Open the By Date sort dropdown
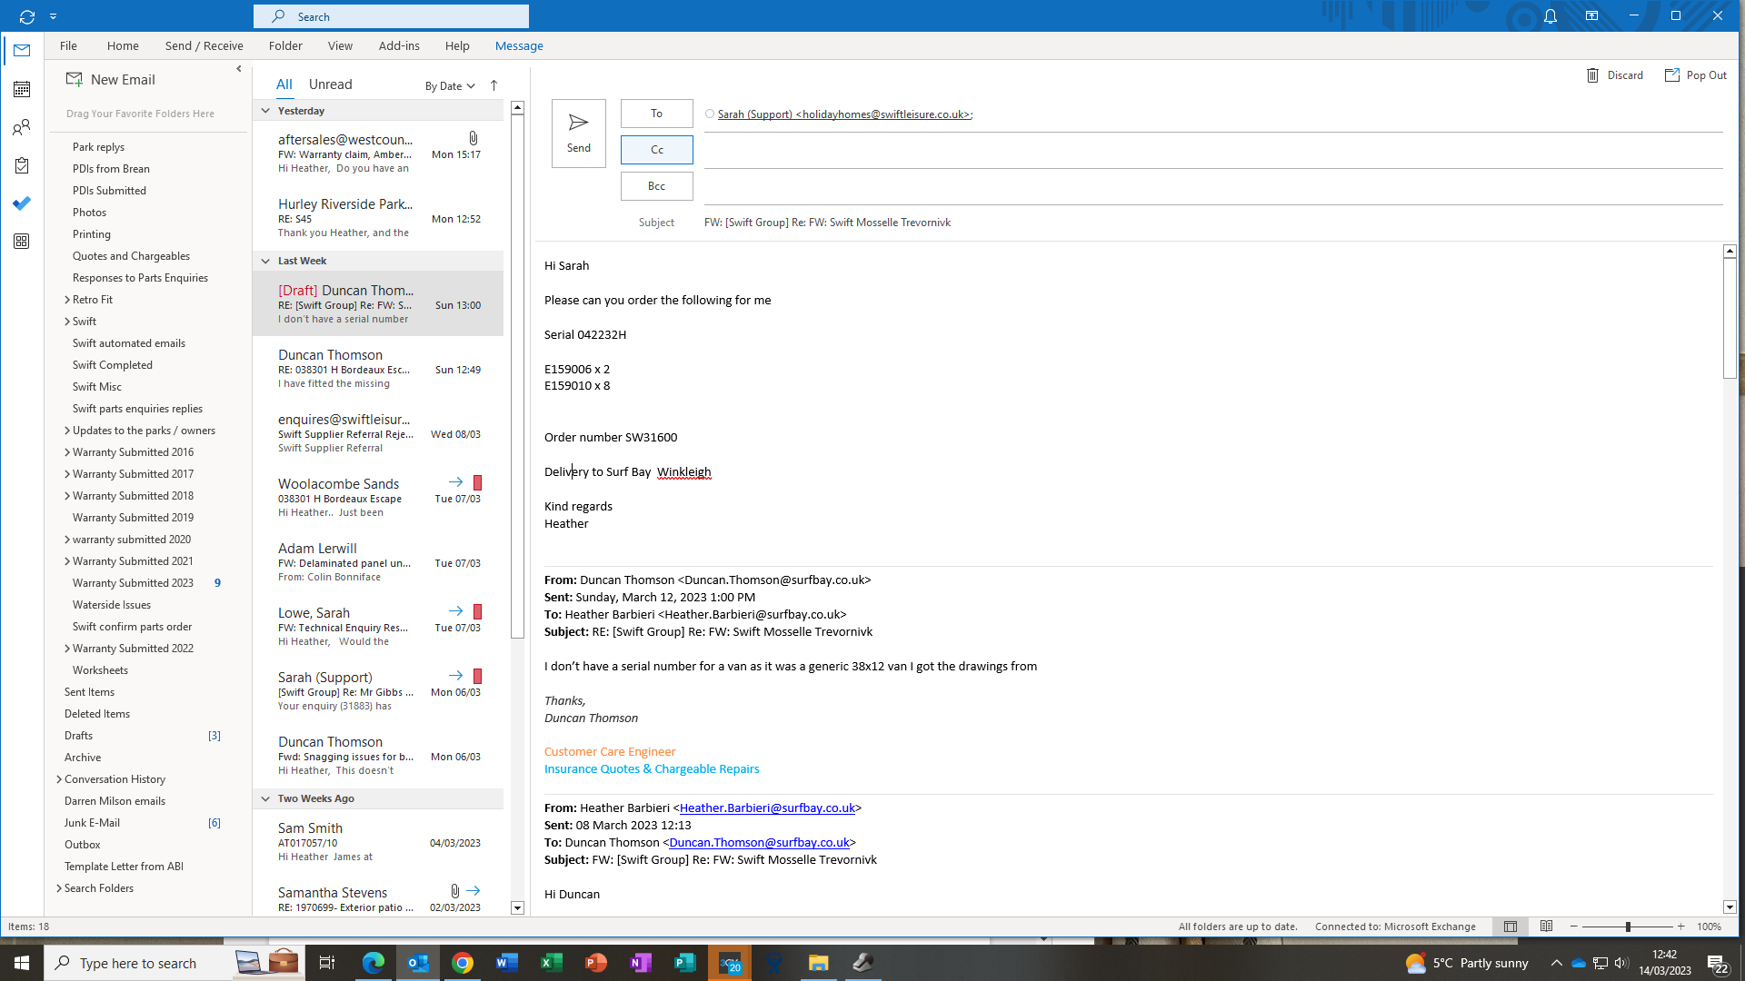Viewport: 1745px width, 981px height. tap(450, 86)
